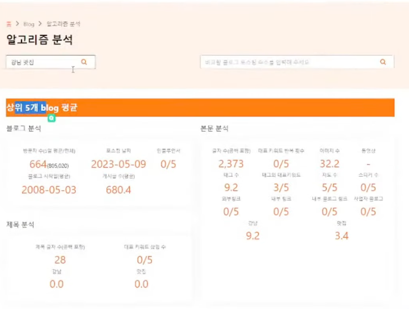The width and height of the screenshot is (409, 309).
Task: Open the Blog breadcrumb link
Action: 28,24
